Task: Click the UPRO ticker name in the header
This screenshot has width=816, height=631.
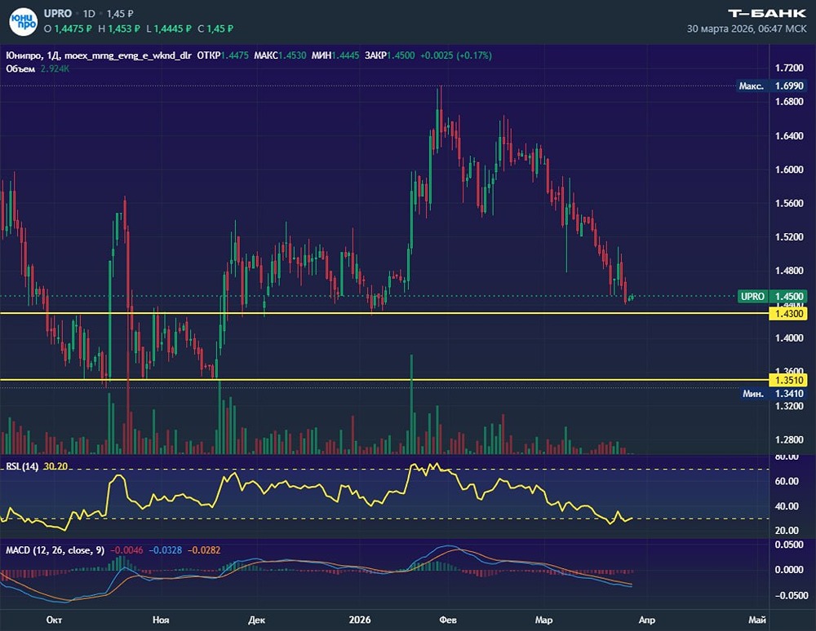Action: 62,14
